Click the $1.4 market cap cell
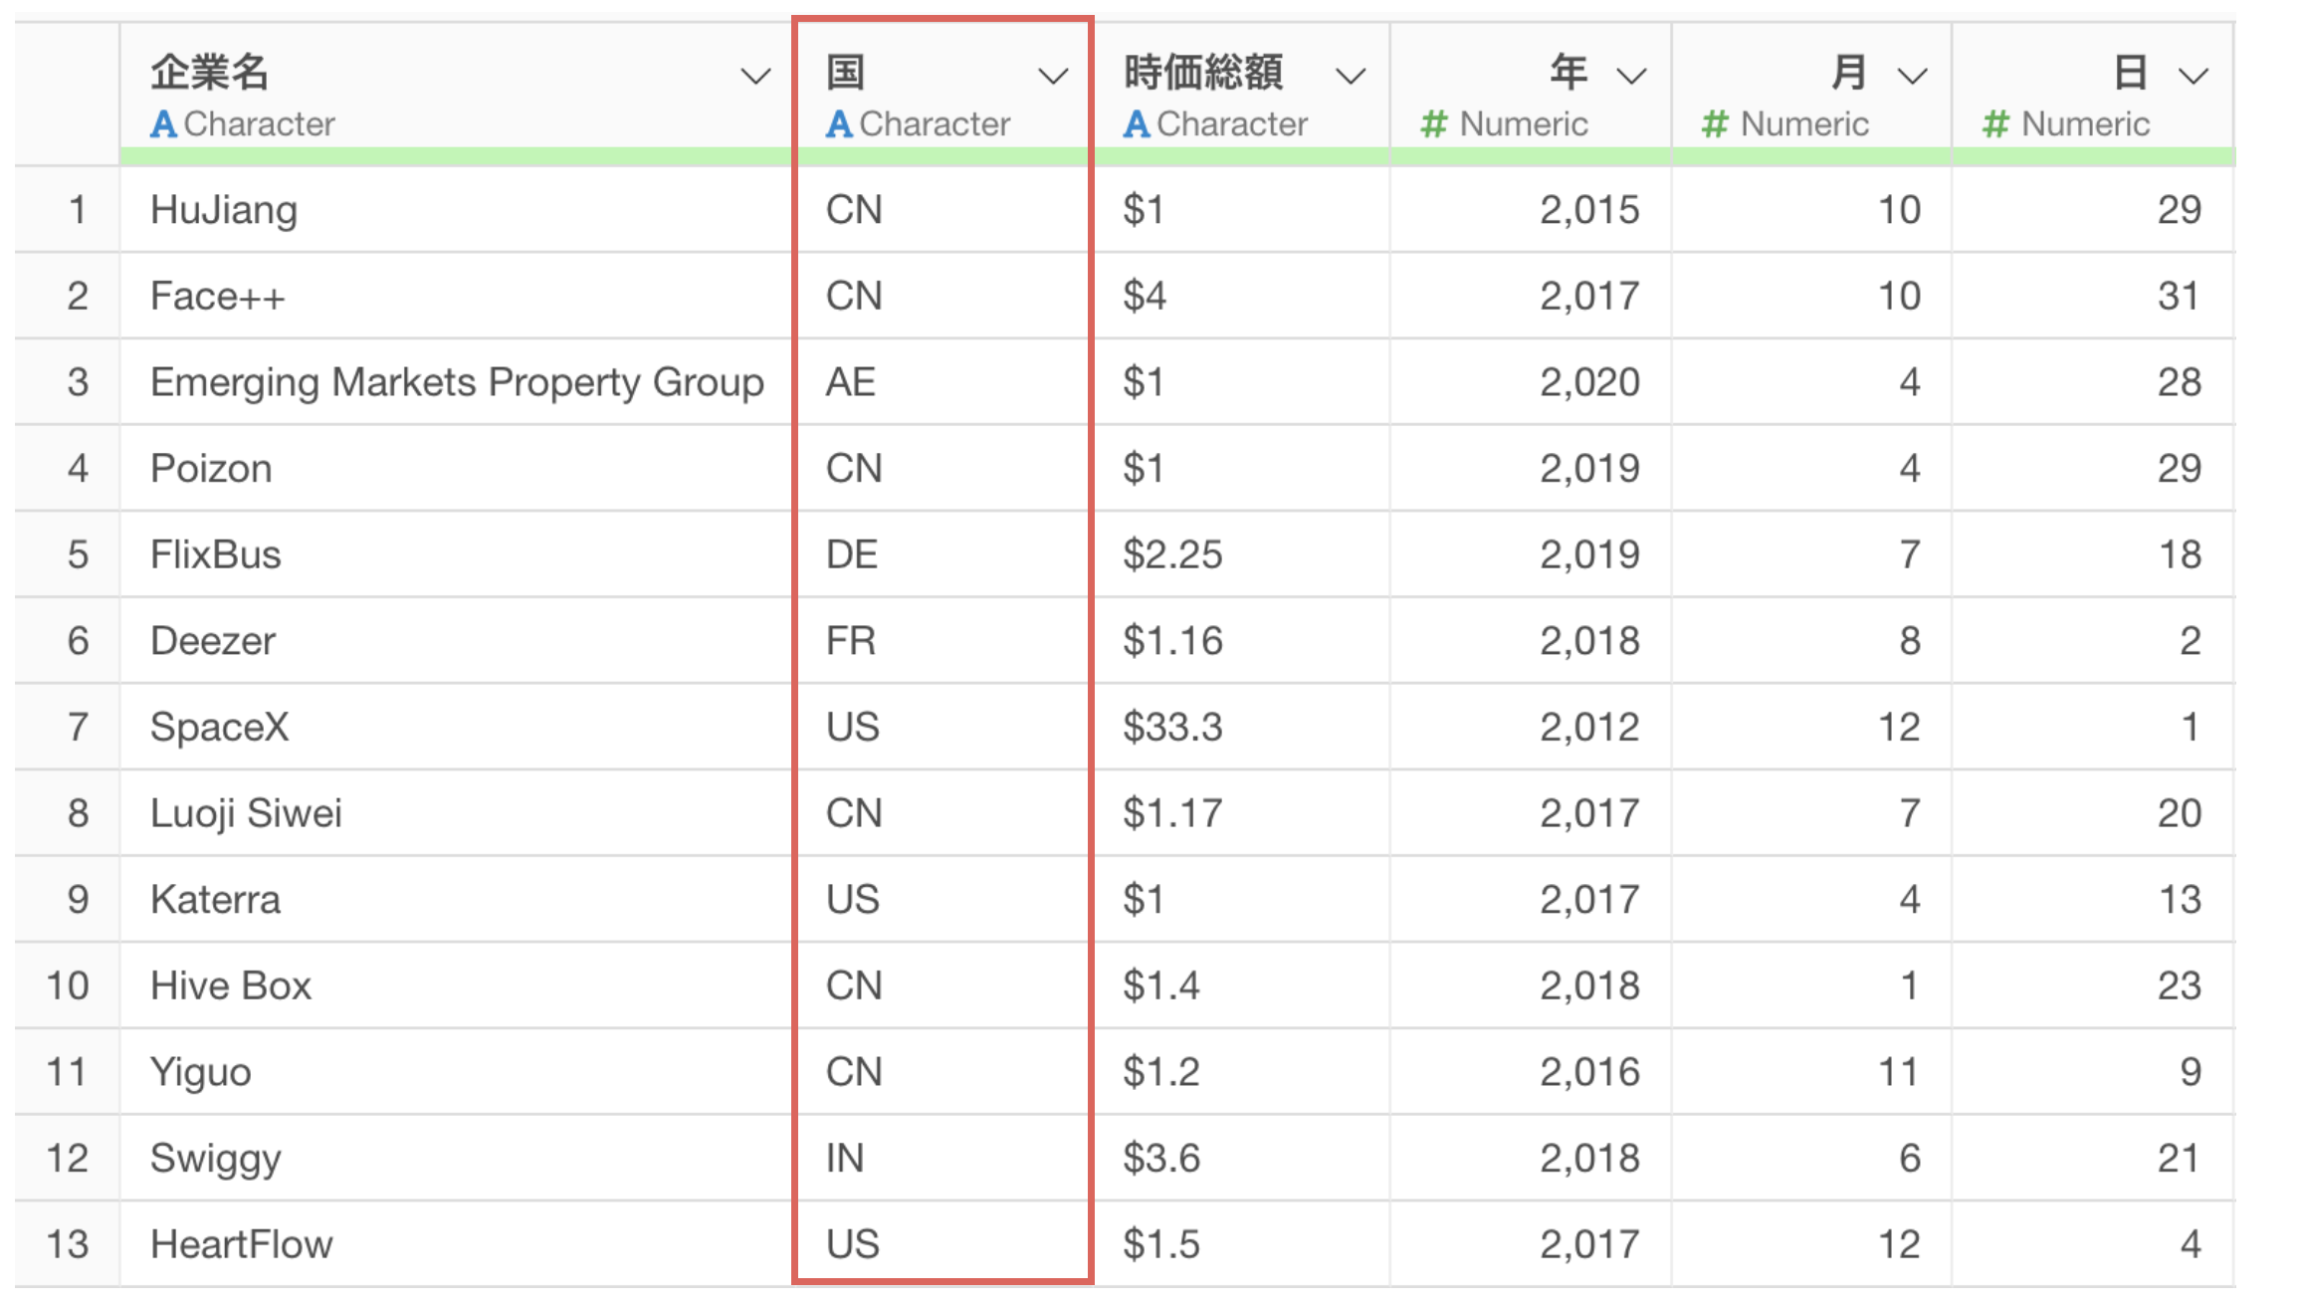 click(x=1241, y=985)
